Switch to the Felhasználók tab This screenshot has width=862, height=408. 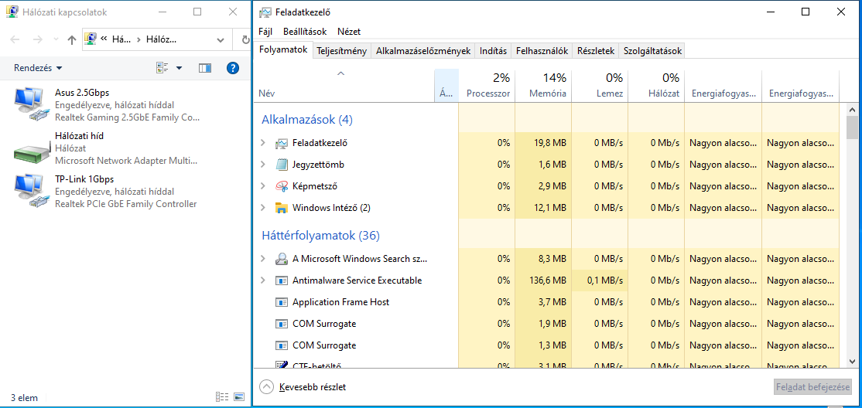(x=542, y=51)
